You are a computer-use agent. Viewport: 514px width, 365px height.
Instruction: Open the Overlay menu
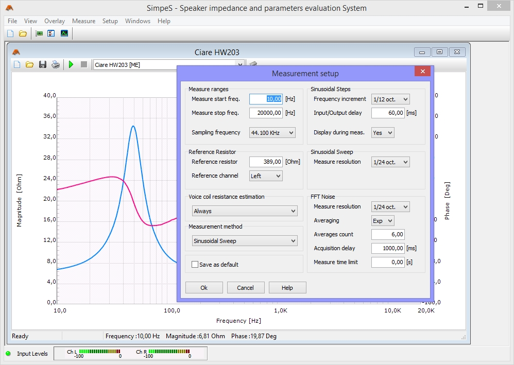tap(55, 21)
